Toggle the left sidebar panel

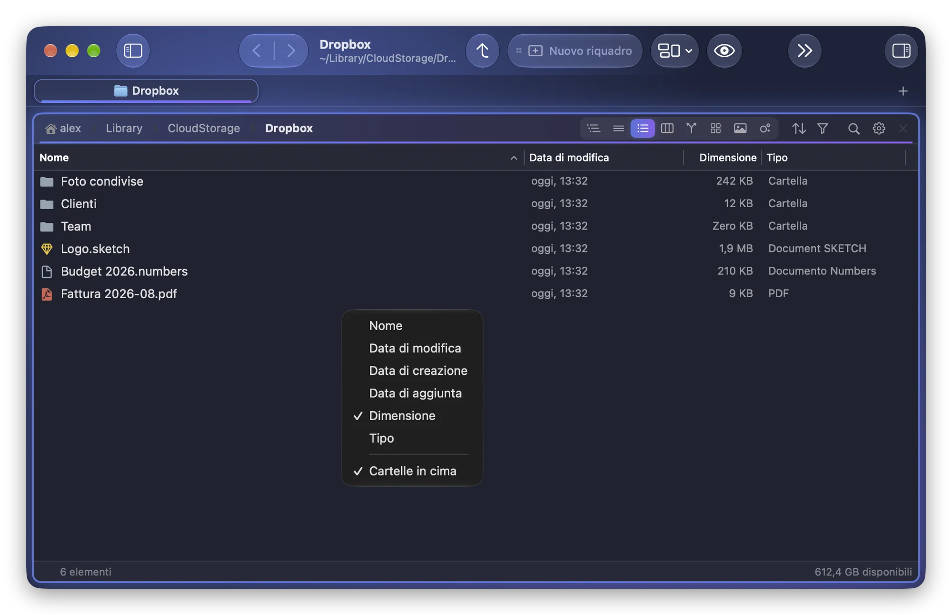coord(133,50)
